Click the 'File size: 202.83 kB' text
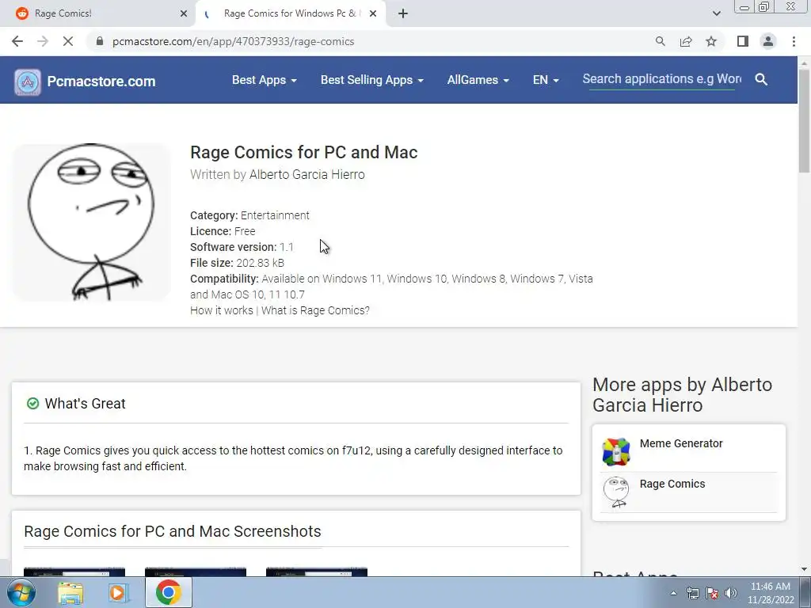The width and height of the screenshot is (811, 608). click(237, 263)
